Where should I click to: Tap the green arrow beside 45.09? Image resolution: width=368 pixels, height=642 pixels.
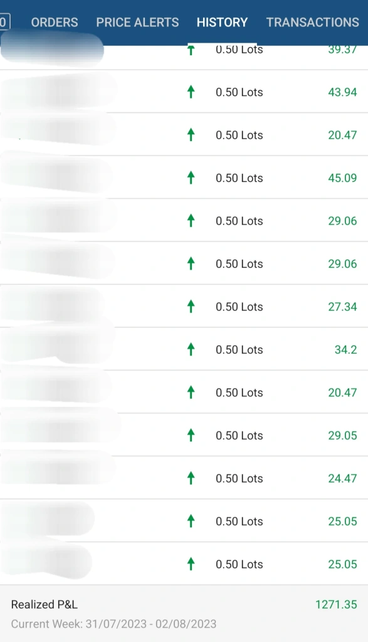[x=191, y=177]
